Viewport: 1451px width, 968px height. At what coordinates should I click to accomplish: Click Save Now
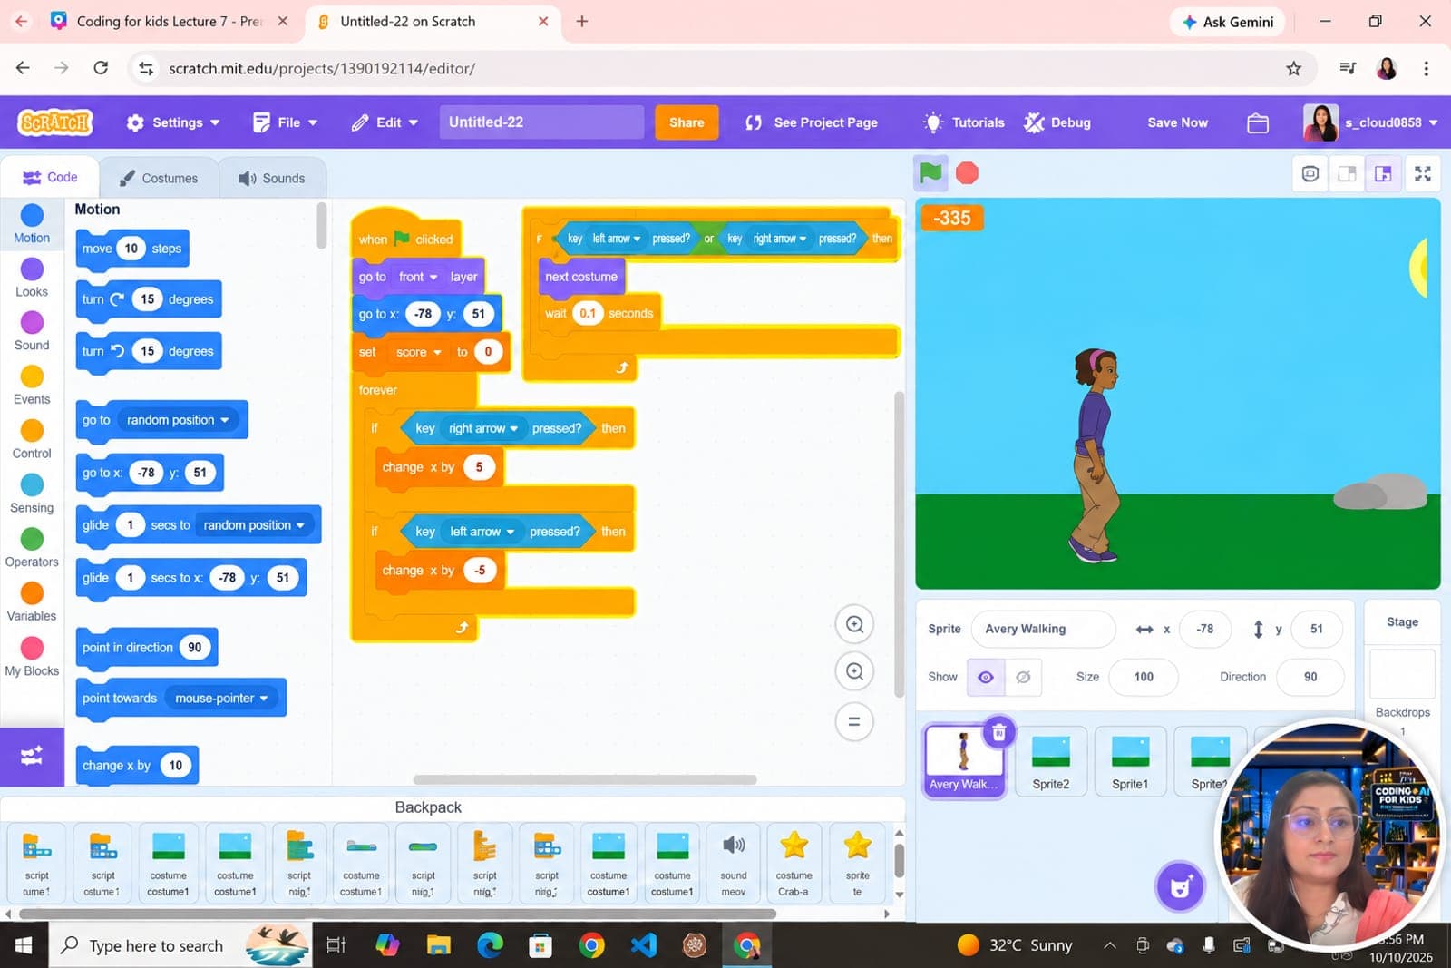[1177, 122]
